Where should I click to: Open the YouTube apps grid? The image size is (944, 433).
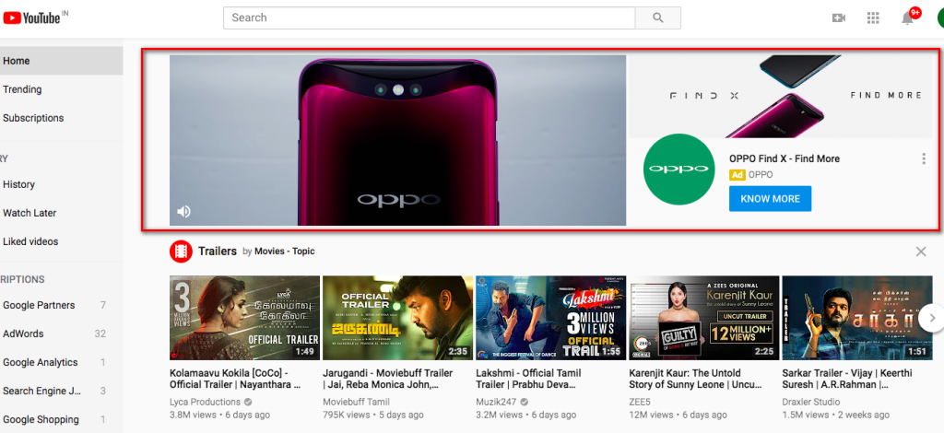873,18
